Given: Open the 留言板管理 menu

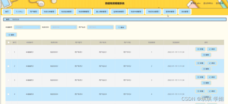Looking at the screenshot, I should tap(170, 12).
